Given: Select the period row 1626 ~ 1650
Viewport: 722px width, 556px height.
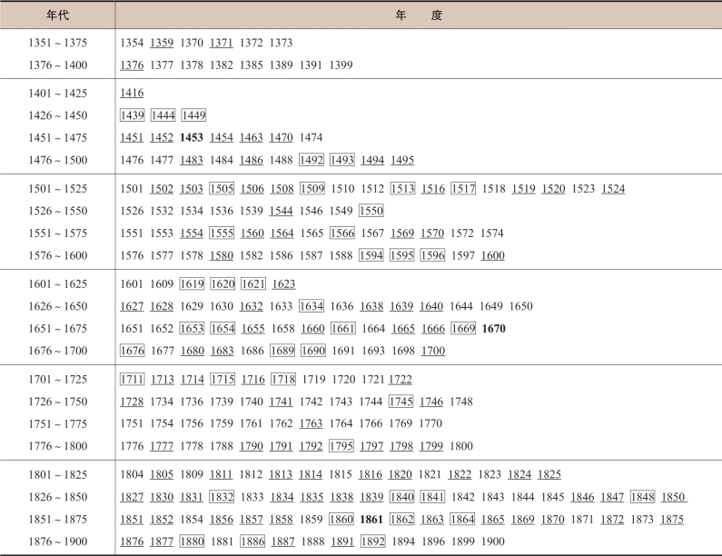Looking at the screenshot, I should tap(57, 306).
